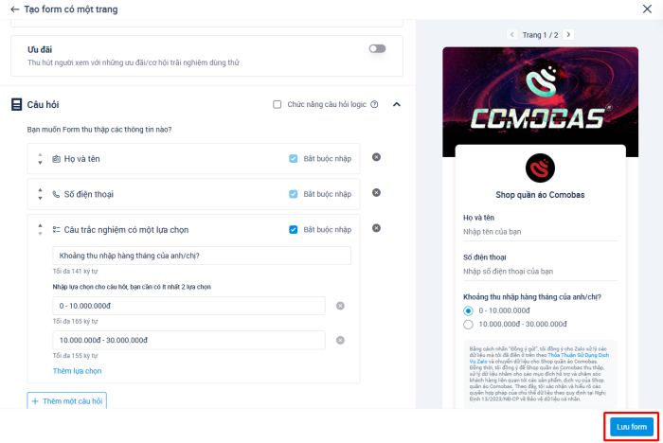Toggle the Ưu đãi switch
Viewport: 663px width, 443px height.
[x=377, y=48]
